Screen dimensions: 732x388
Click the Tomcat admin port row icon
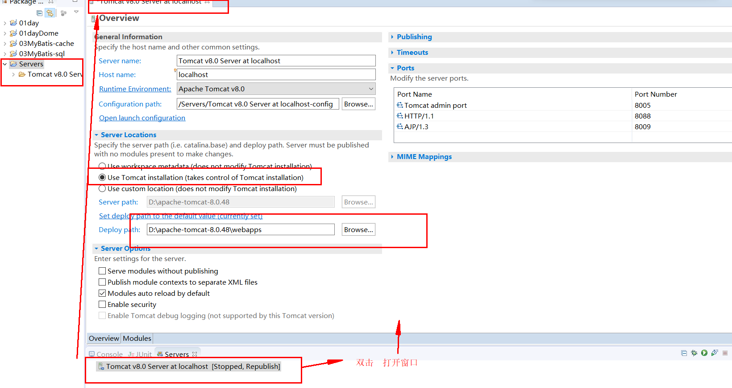[400, 105]
